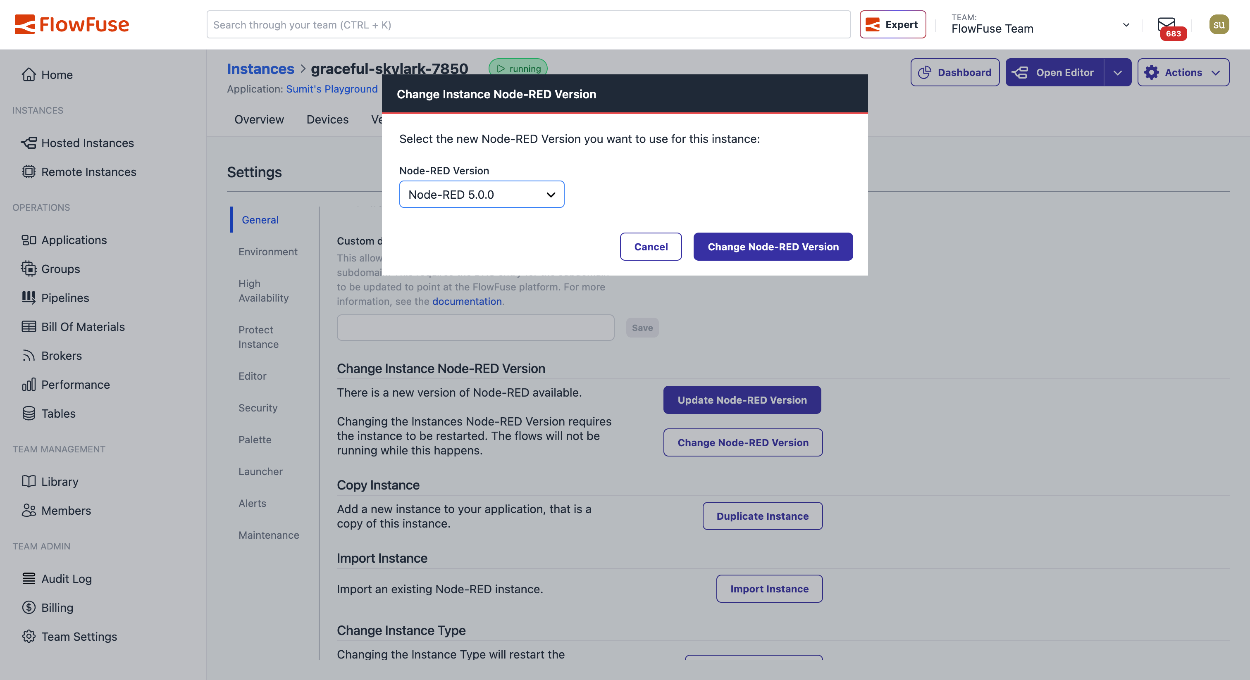Viewport: 1250px width, 680px height.
Task: Cancel the version change dialog
Action: click(651, 246)
